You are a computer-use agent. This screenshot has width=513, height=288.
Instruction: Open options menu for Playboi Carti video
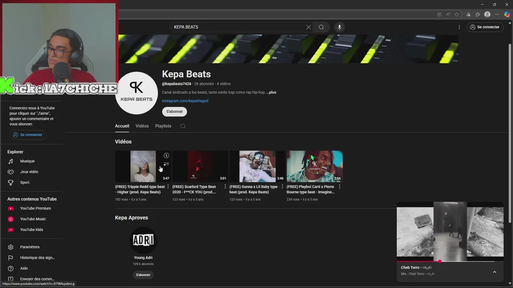(339, 187)
